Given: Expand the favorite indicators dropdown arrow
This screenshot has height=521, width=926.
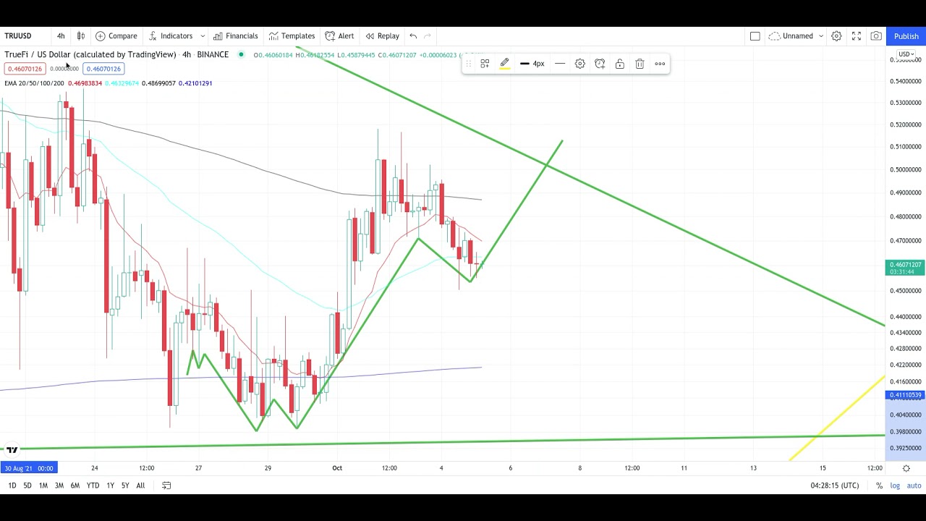Looking at the screenshot, I should (203, 35).
